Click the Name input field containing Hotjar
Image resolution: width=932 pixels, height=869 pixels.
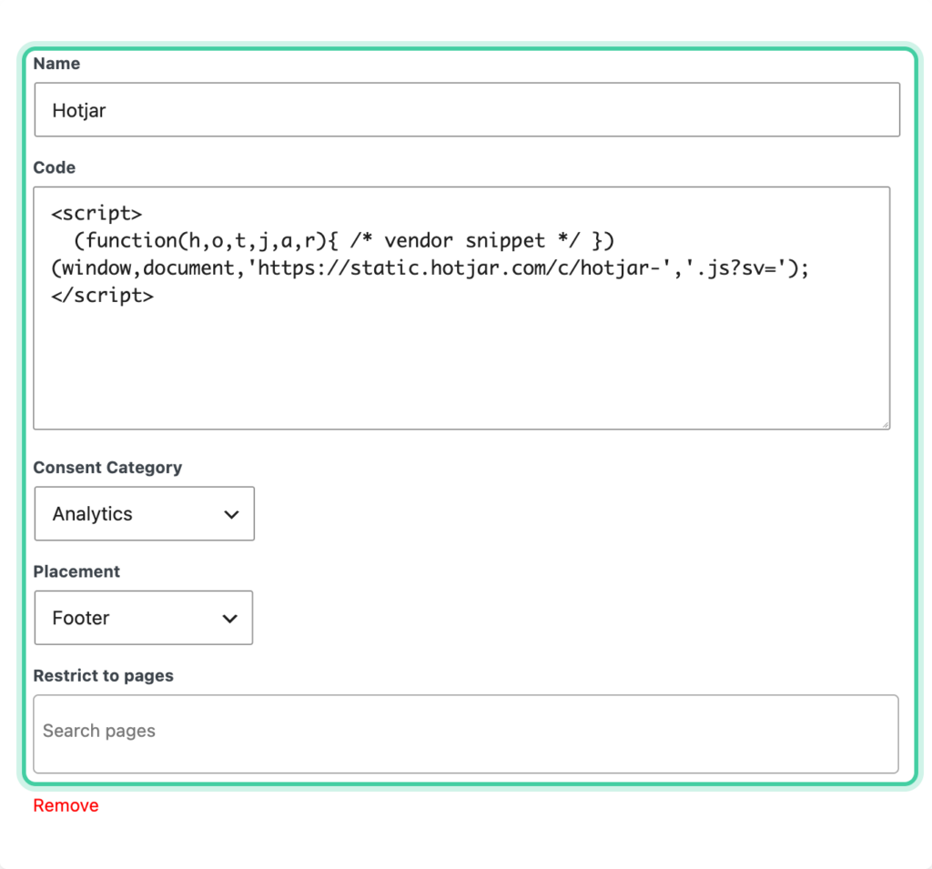(x=467, y=110)
